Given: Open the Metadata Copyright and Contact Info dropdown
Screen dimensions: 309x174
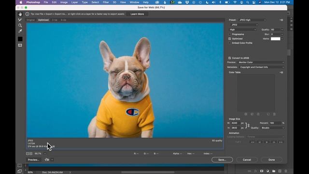Looking at the screenshot, I should coord(262,67).
